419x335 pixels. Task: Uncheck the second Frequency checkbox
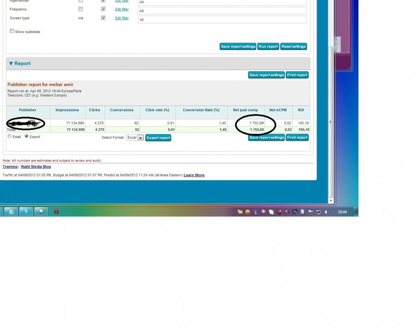103,9
